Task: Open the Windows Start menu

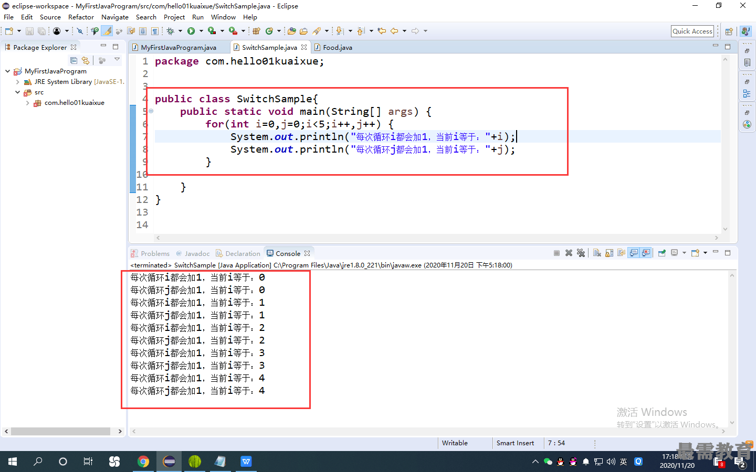Action: [x=13, y=462]
